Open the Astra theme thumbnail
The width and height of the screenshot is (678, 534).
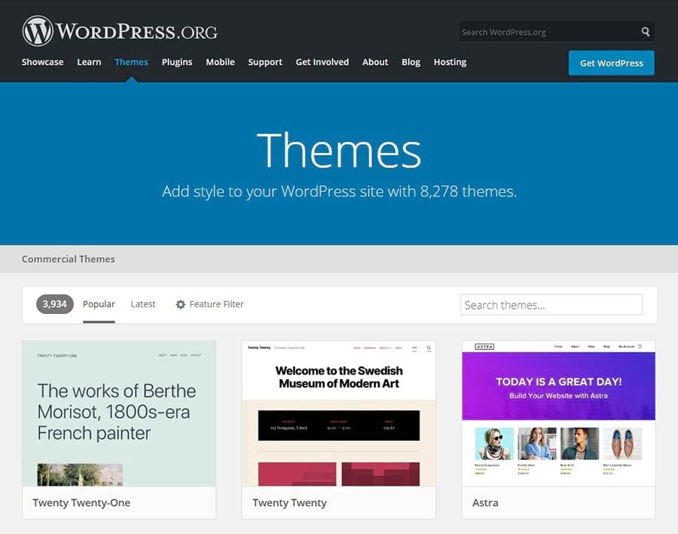(559, 413)
